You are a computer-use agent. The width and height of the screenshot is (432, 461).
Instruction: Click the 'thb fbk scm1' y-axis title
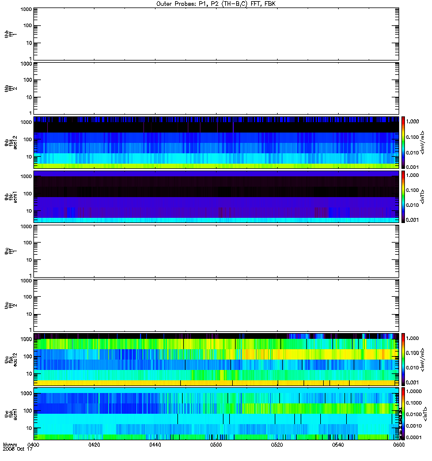11,197
